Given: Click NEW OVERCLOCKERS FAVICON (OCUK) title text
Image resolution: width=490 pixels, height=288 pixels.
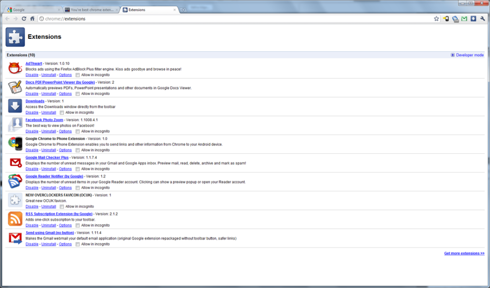Looking at the screenshot, I should point(59,195).
